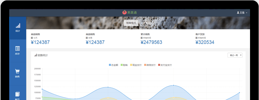Click the 100000 y-axis label
259x100 pixels.
point(37,93)
